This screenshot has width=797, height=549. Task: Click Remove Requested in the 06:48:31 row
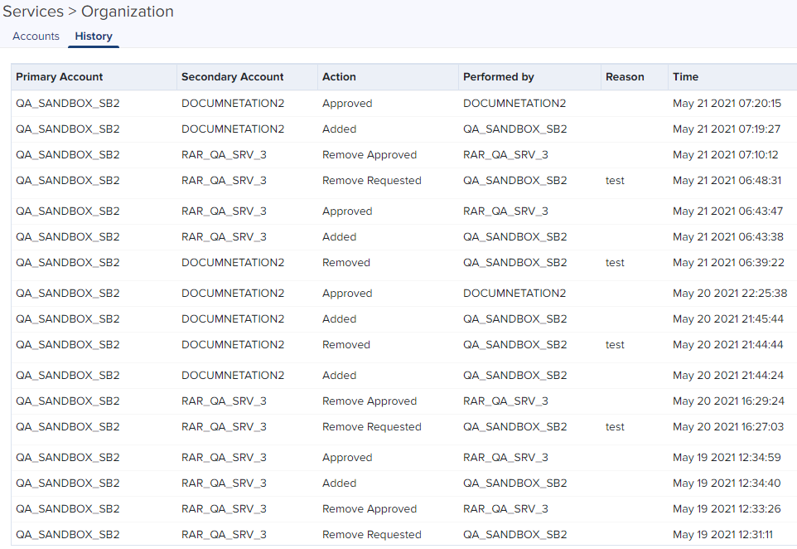372,181
